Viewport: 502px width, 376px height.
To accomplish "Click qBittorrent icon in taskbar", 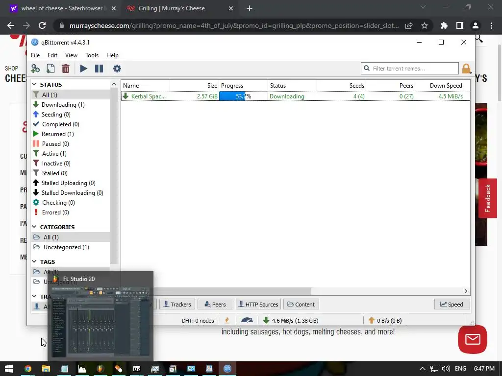I will click(227, 369).
